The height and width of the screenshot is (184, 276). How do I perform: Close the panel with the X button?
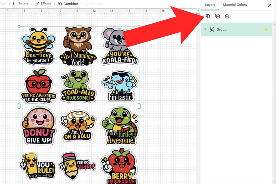point(269,5)
